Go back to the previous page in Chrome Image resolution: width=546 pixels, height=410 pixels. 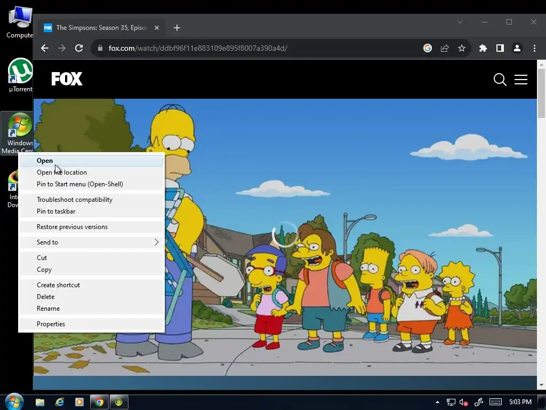point(45,48)
